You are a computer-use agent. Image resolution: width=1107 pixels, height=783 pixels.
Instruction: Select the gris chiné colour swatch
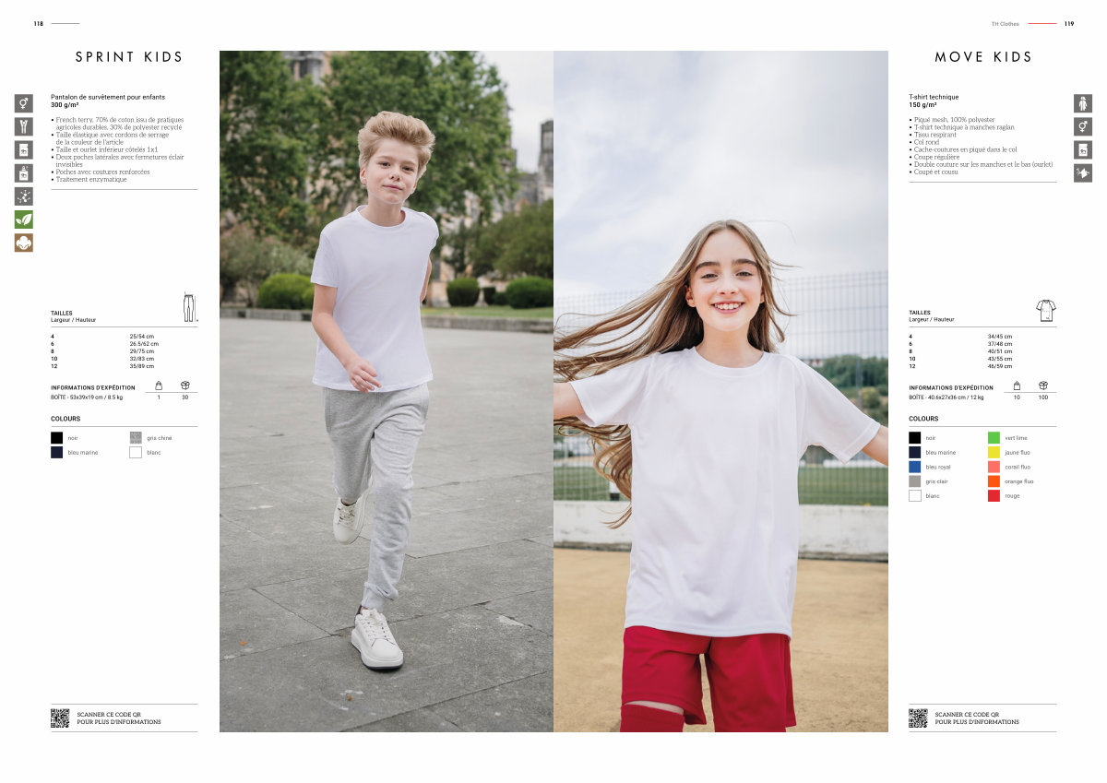pos(136,438)
